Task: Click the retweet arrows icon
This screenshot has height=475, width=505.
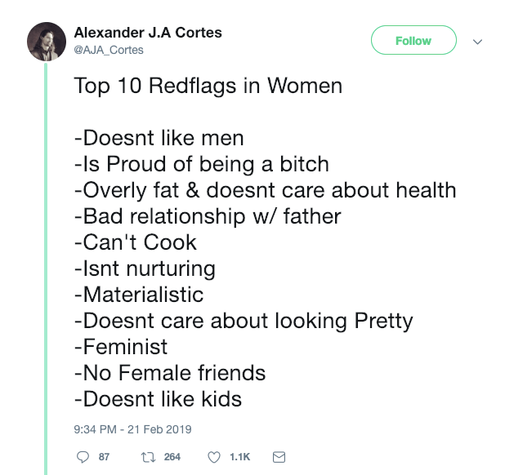Action: (x=146, y=456)
